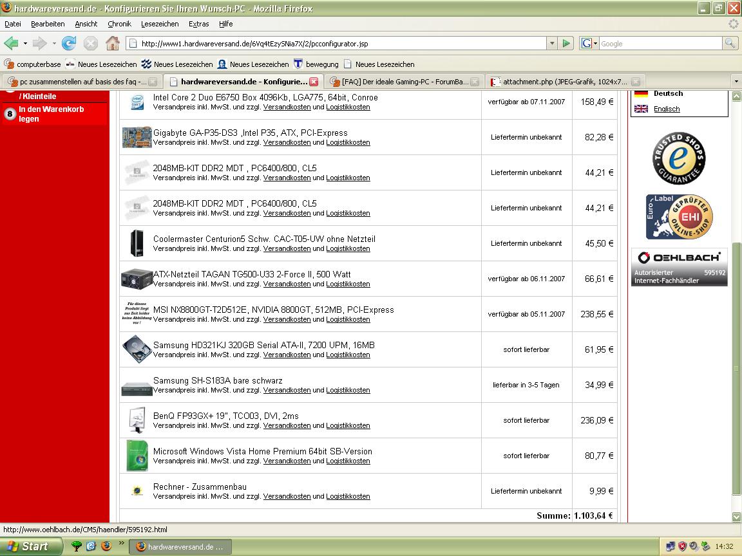Click the system tray clock 14:32
742x556 pixels.
724,546
